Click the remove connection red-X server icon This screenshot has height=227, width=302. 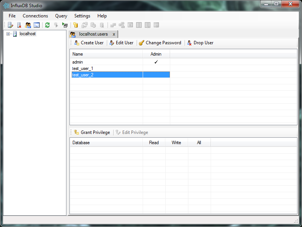[19, 25]
